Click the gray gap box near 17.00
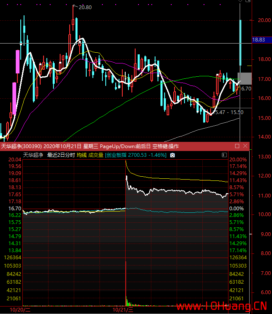This screenshot has height=314, width=272. (245, 78)
